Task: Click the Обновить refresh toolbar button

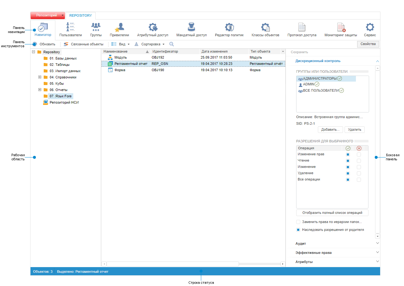Action: (x=44, y=44)
